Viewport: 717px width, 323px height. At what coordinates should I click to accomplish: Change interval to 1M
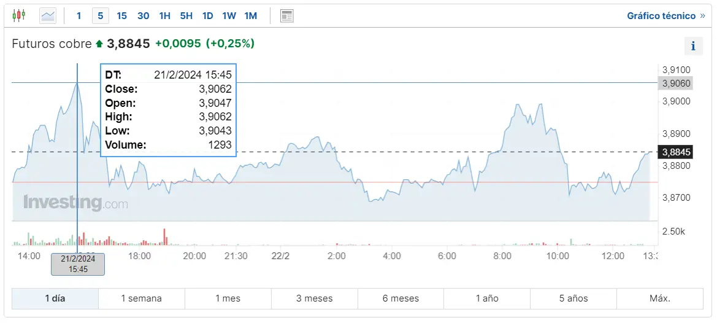coord(250,16)
